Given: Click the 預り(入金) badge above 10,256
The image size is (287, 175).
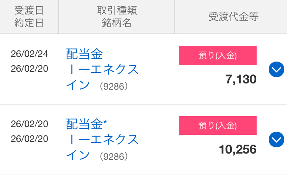Looking at the screenshot, I should point(217,126).
